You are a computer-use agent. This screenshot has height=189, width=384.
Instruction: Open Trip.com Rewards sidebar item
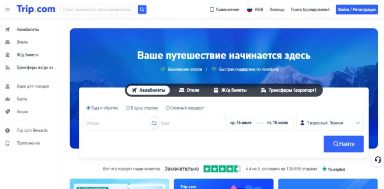click(x=32, y=131)
